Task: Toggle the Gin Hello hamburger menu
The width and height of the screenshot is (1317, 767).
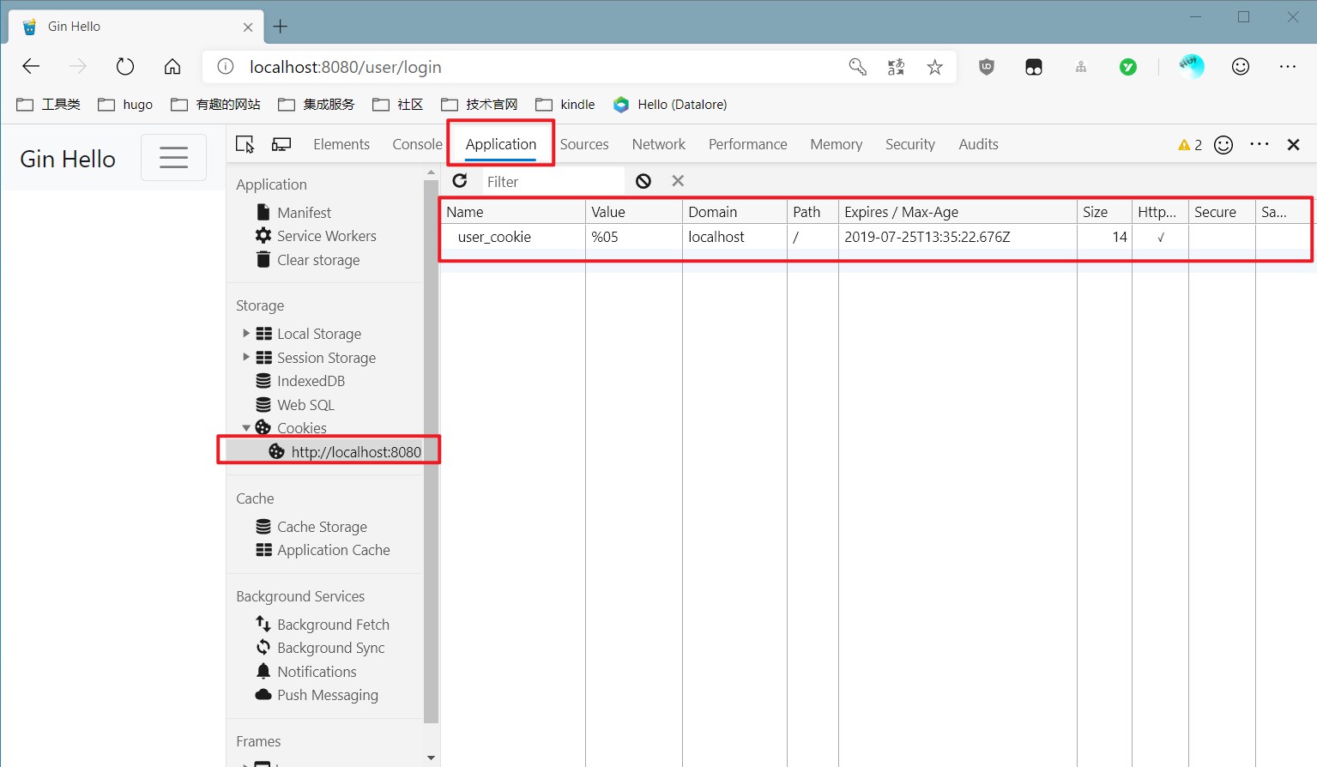Action: click(x=173, y=158)
